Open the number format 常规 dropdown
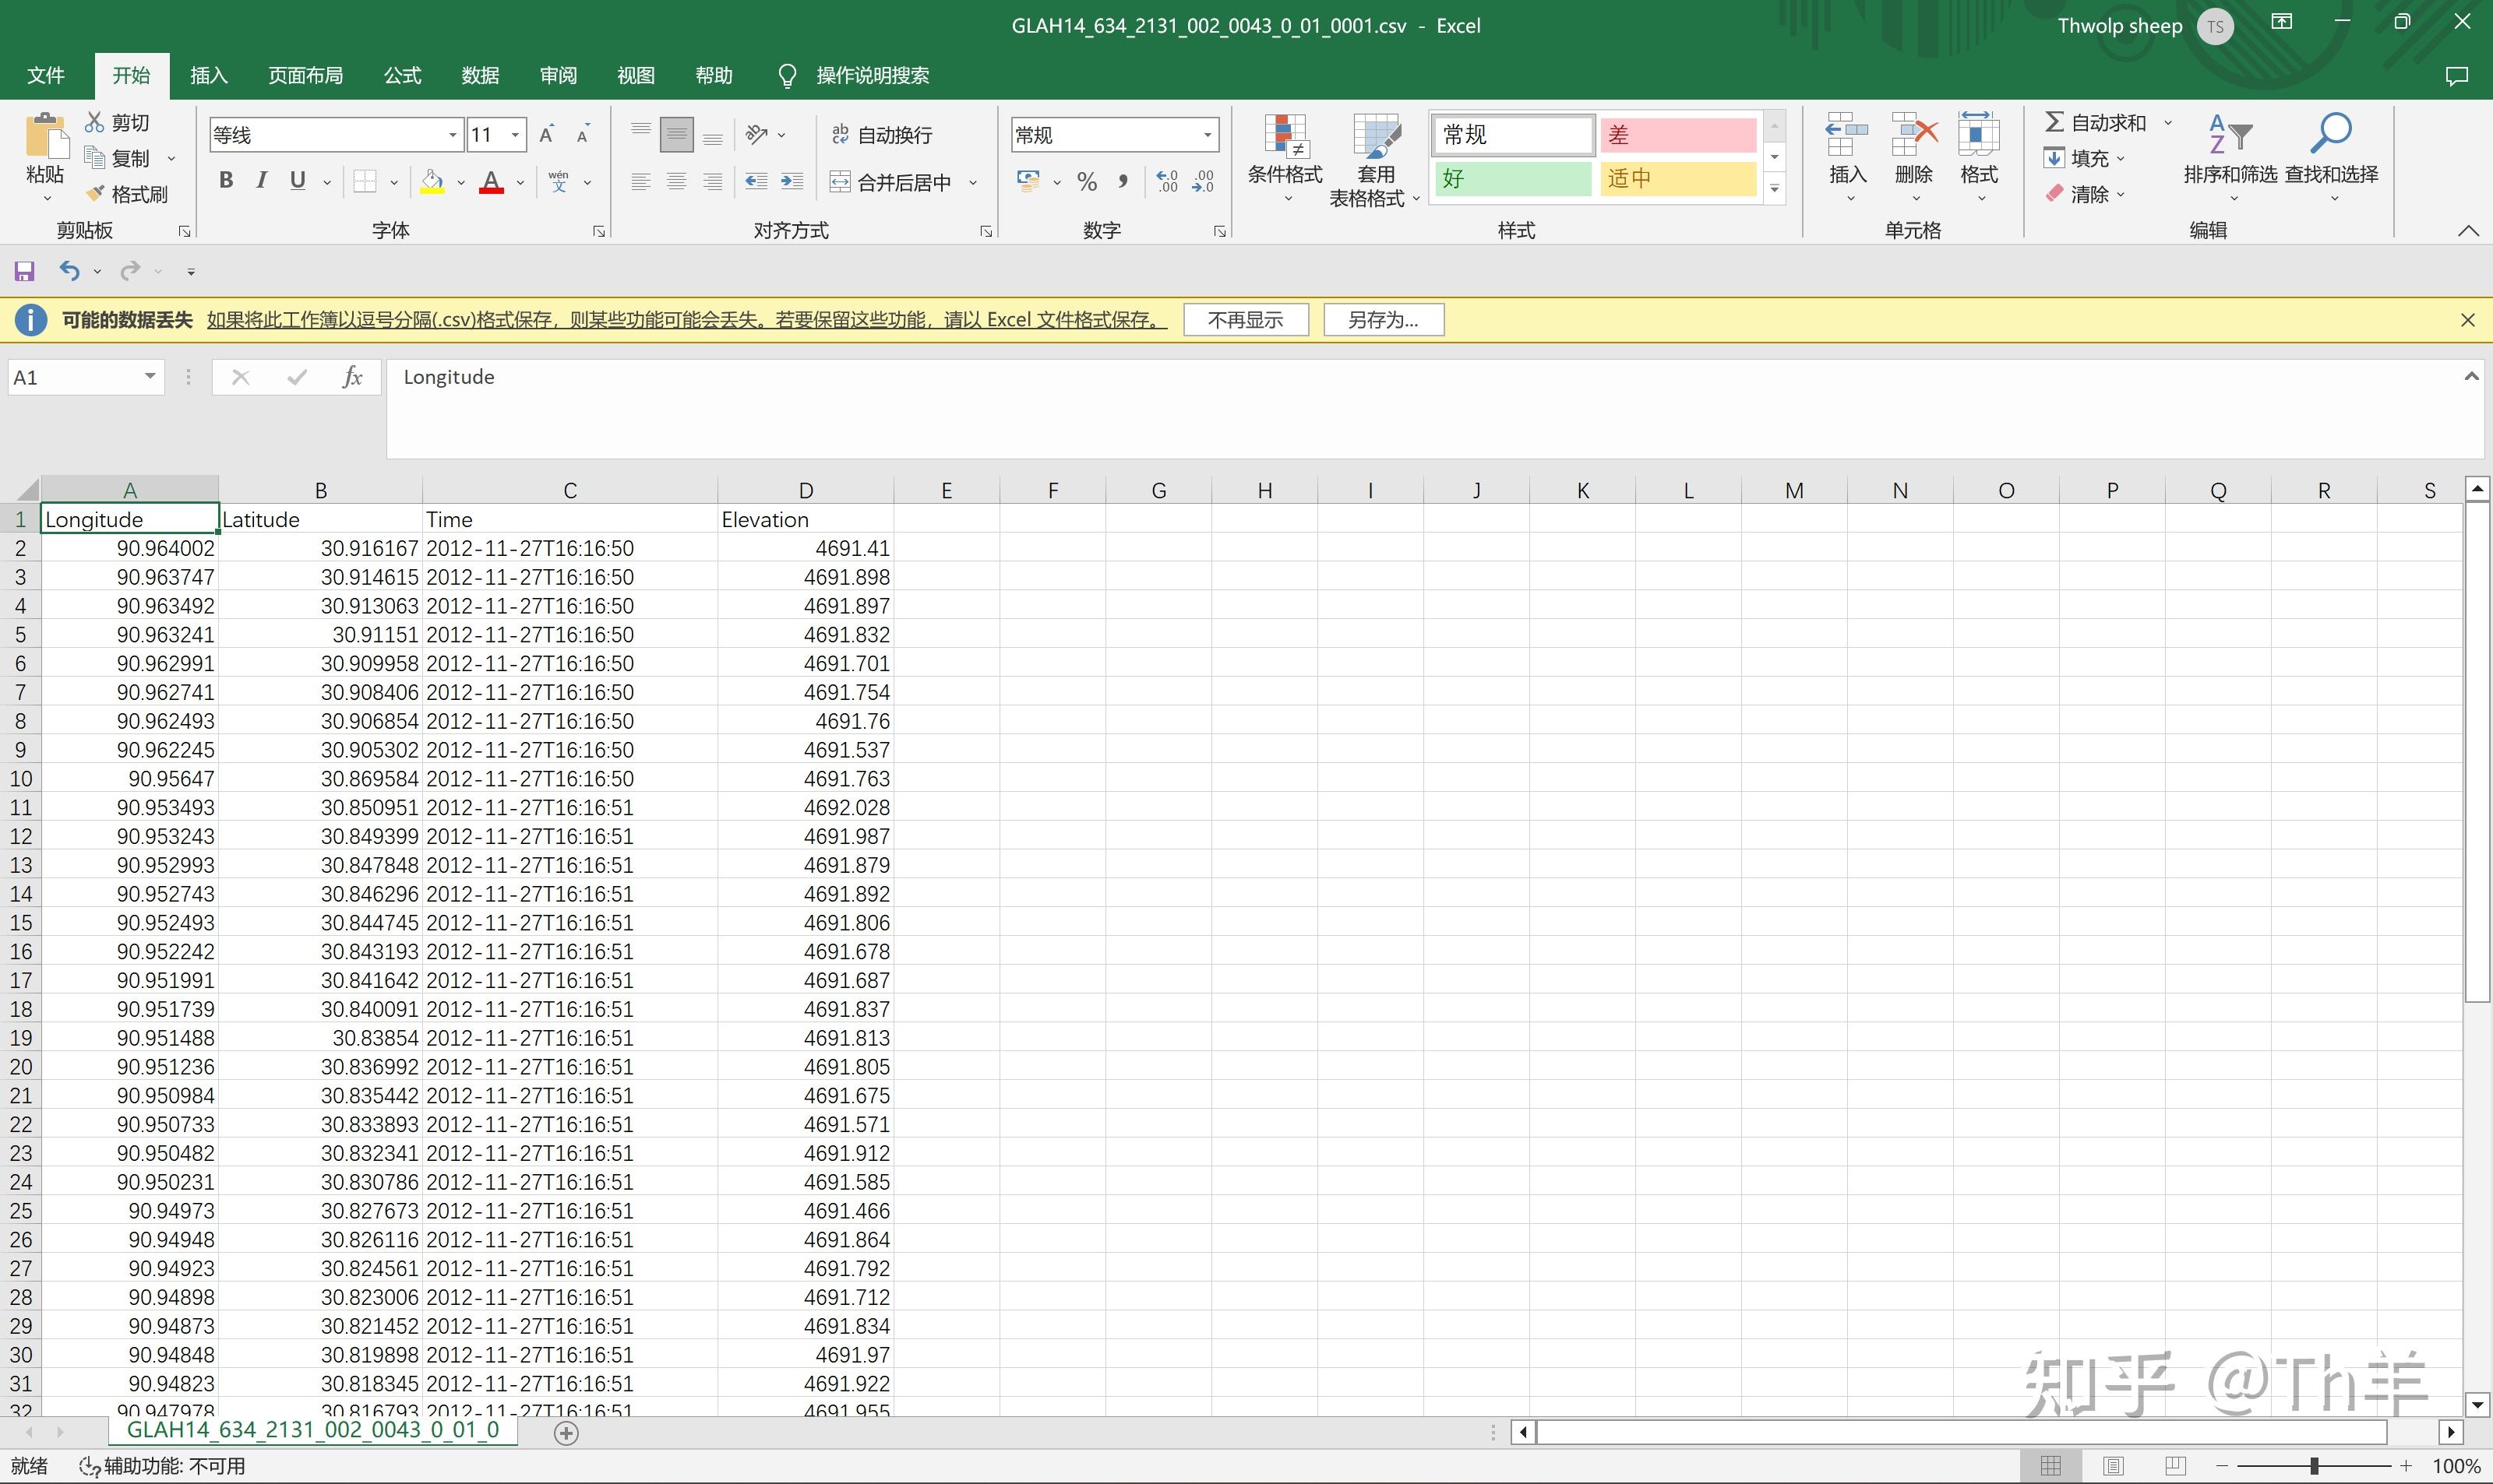 [1208, 135]
